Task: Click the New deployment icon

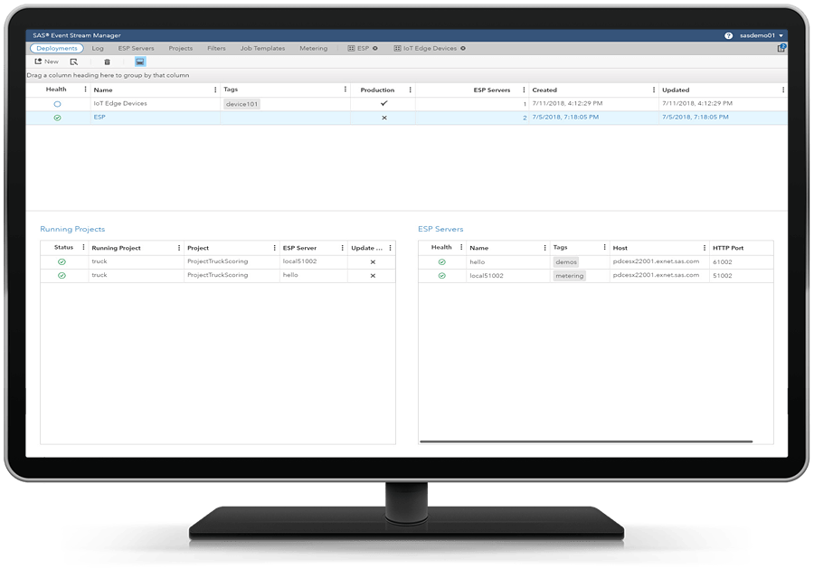Action: 41,62
